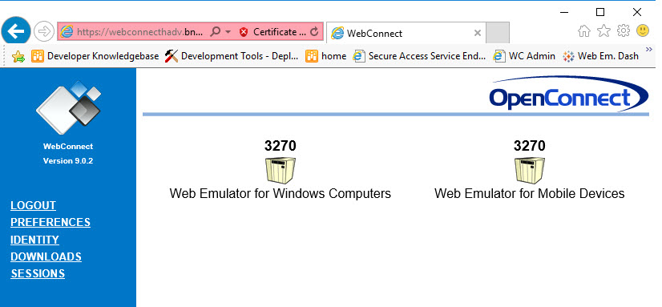Viewport: 662px width, 307px height.
Task: Open the IDENTITY link
Action: tap(34, 240)
